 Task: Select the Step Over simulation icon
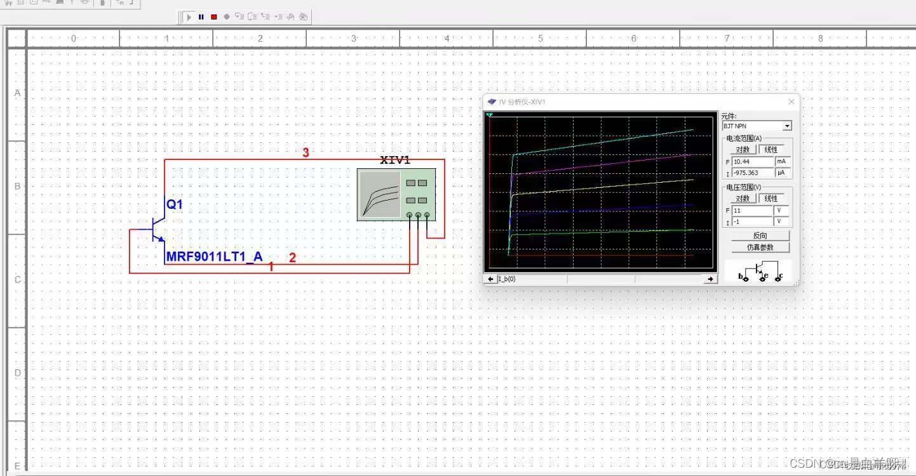tap(252, 17)
